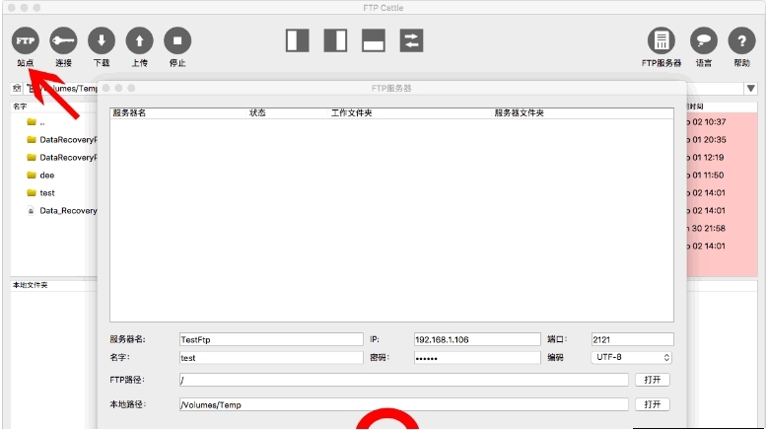The image size is (767, 430).
Task: Click the 02 10:37 timestamp entry
Action: [708, 122]
